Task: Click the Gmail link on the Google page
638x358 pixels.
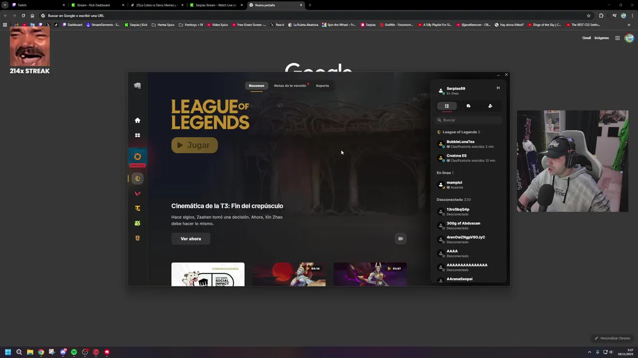Action: coord(587,38)
